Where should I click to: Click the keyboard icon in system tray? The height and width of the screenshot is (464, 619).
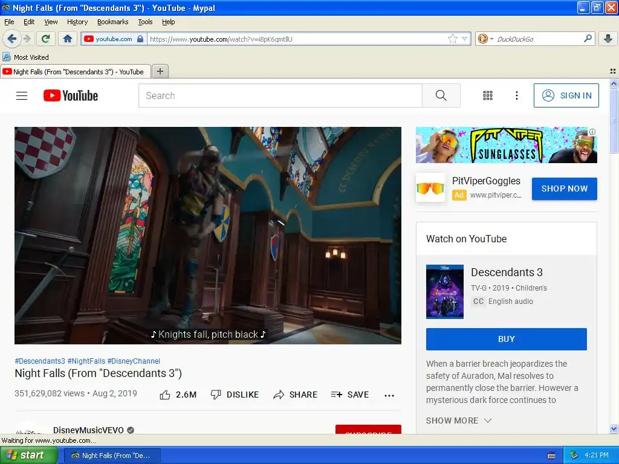point(551,456)
